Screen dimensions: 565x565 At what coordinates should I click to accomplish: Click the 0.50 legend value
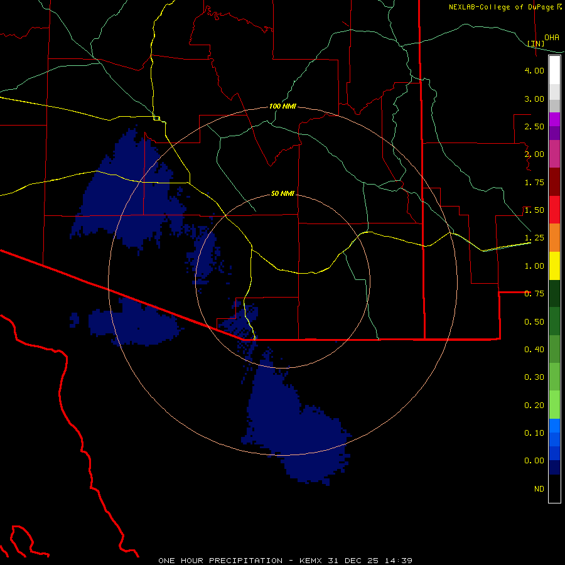pyautogui.click(x=534, y=322)
